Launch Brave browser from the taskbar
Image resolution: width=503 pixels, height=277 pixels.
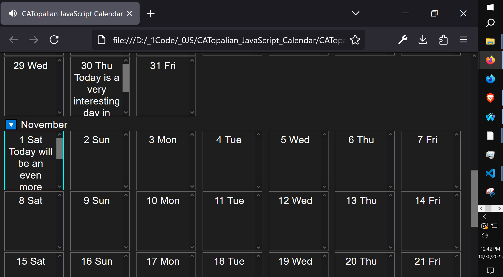(490, 98)
